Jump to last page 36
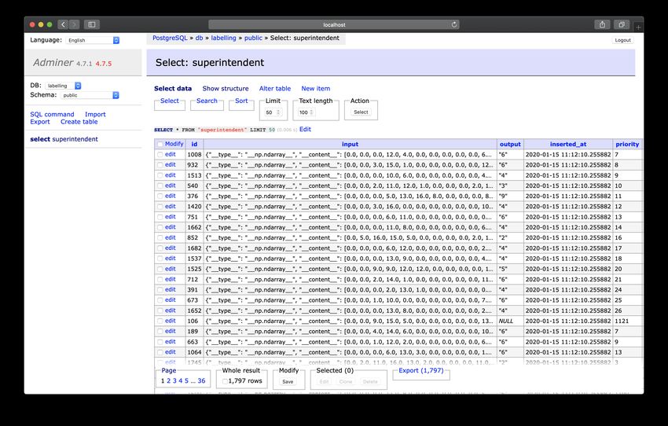This screenshot has width=668, height=426. 201,381
